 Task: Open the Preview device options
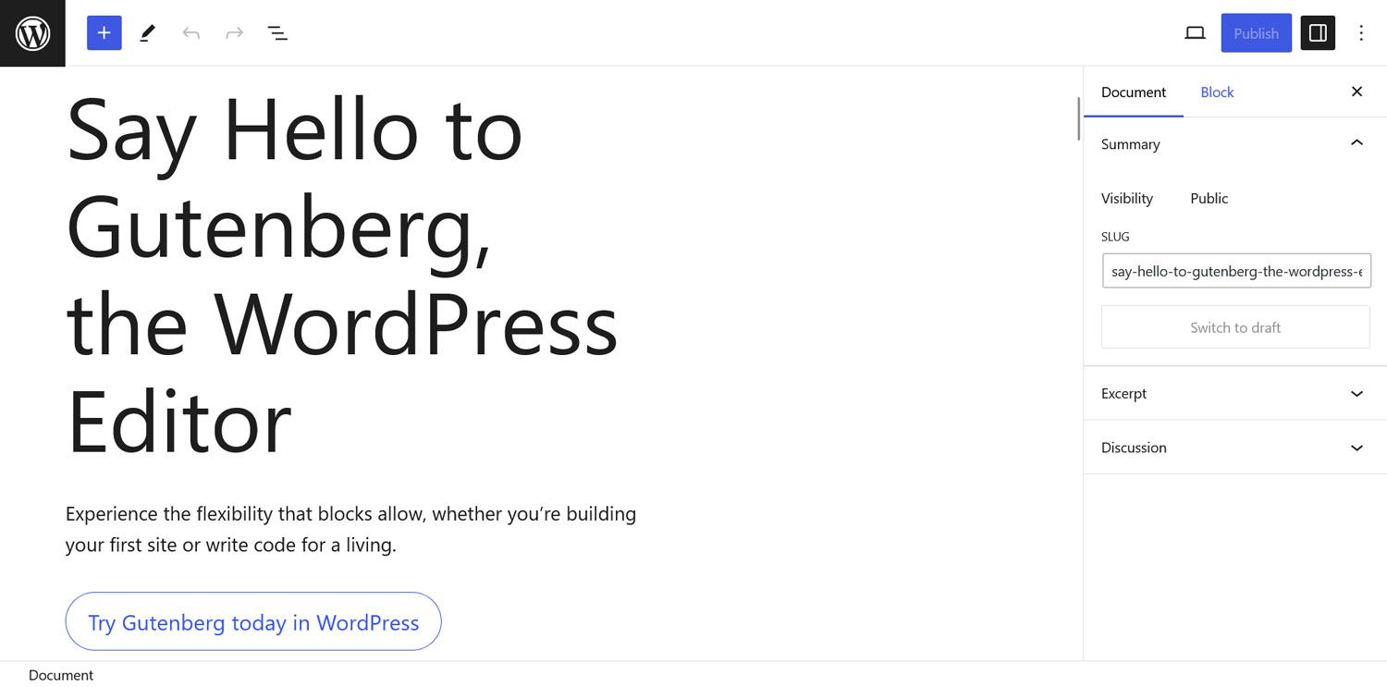pos(1195,32)
